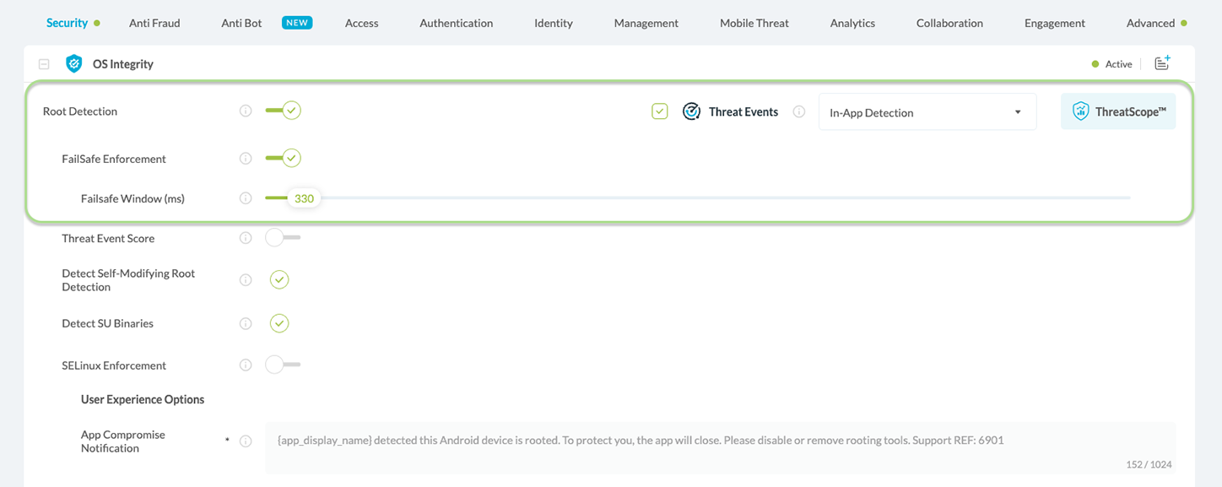Image resolution: width=1222 pixels, height=487 pixels.
Task: Open info tooltip for Threat Events
Action: tap(798, 111)
